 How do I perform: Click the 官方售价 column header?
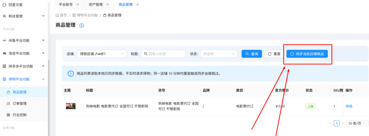[282, 90]
